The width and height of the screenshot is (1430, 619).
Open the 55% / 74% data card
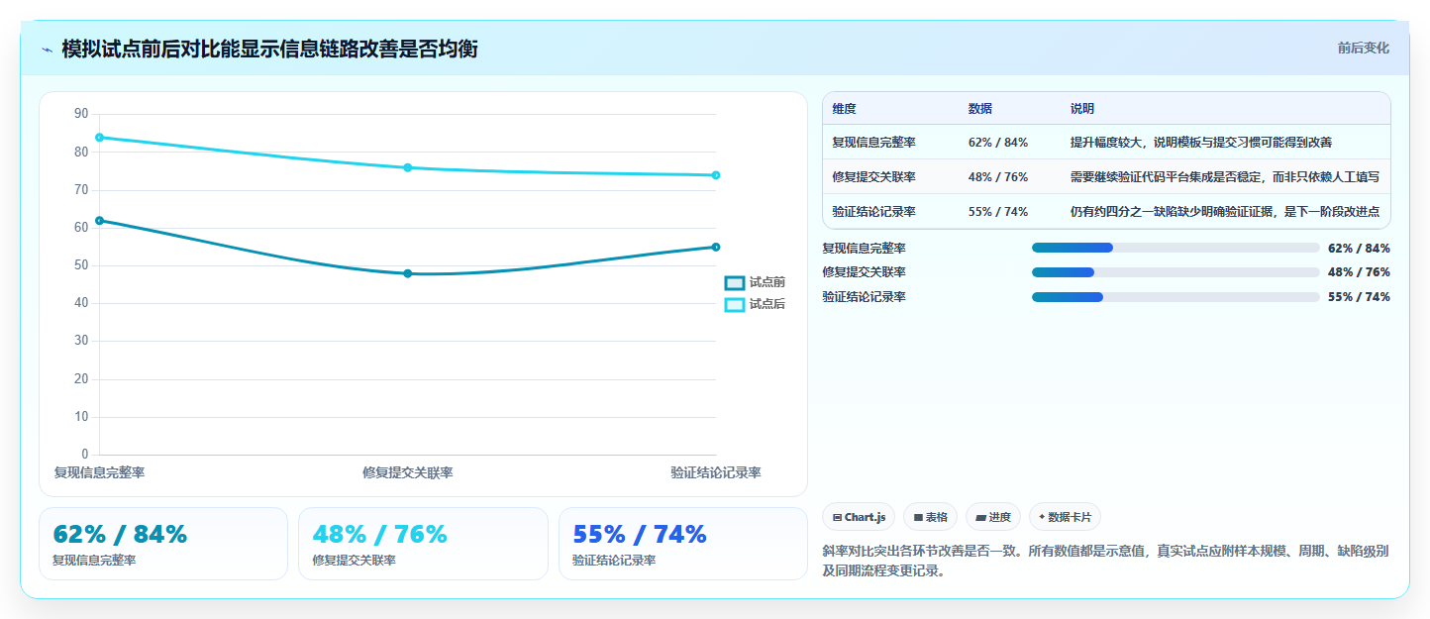coord(683,544)
